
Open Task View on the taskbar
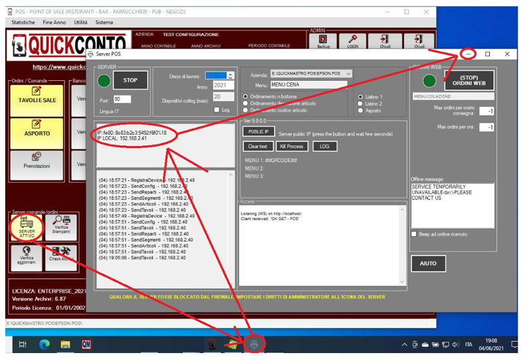pos(23,344)
